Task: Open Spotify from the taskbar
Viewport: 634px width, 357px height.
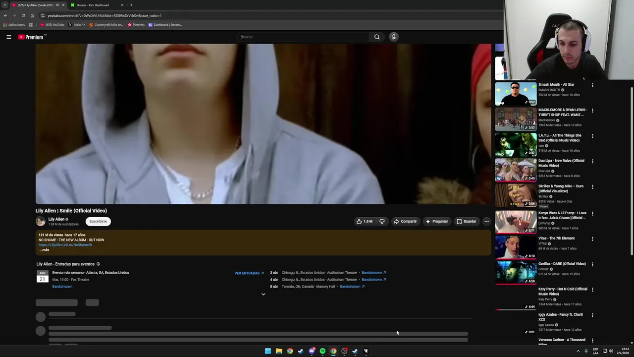Action: coord(322,351)
